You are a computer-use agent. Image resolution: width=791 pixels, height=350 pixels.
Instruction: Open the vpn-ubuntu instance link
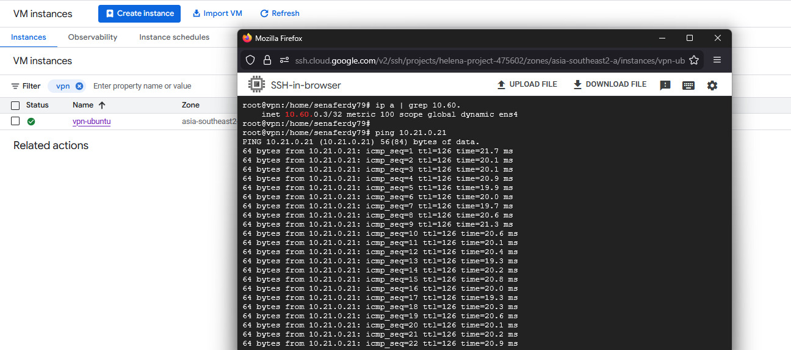coord(92,121)
